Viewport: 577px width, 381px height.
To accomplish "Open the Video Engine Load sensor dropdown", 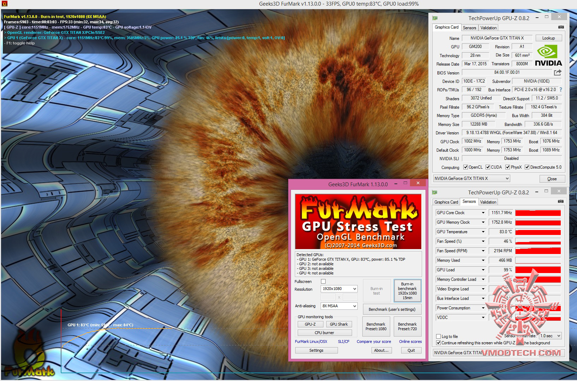I will (x=461, y=289).
